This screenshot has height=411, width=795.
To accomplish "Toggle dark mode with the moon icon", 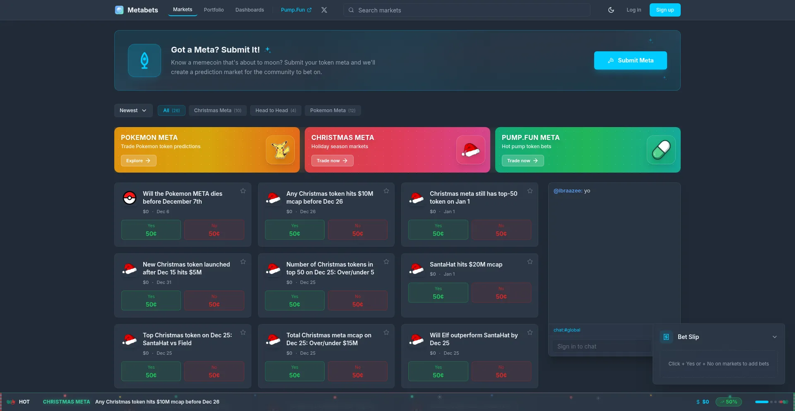I will (611, 10).
